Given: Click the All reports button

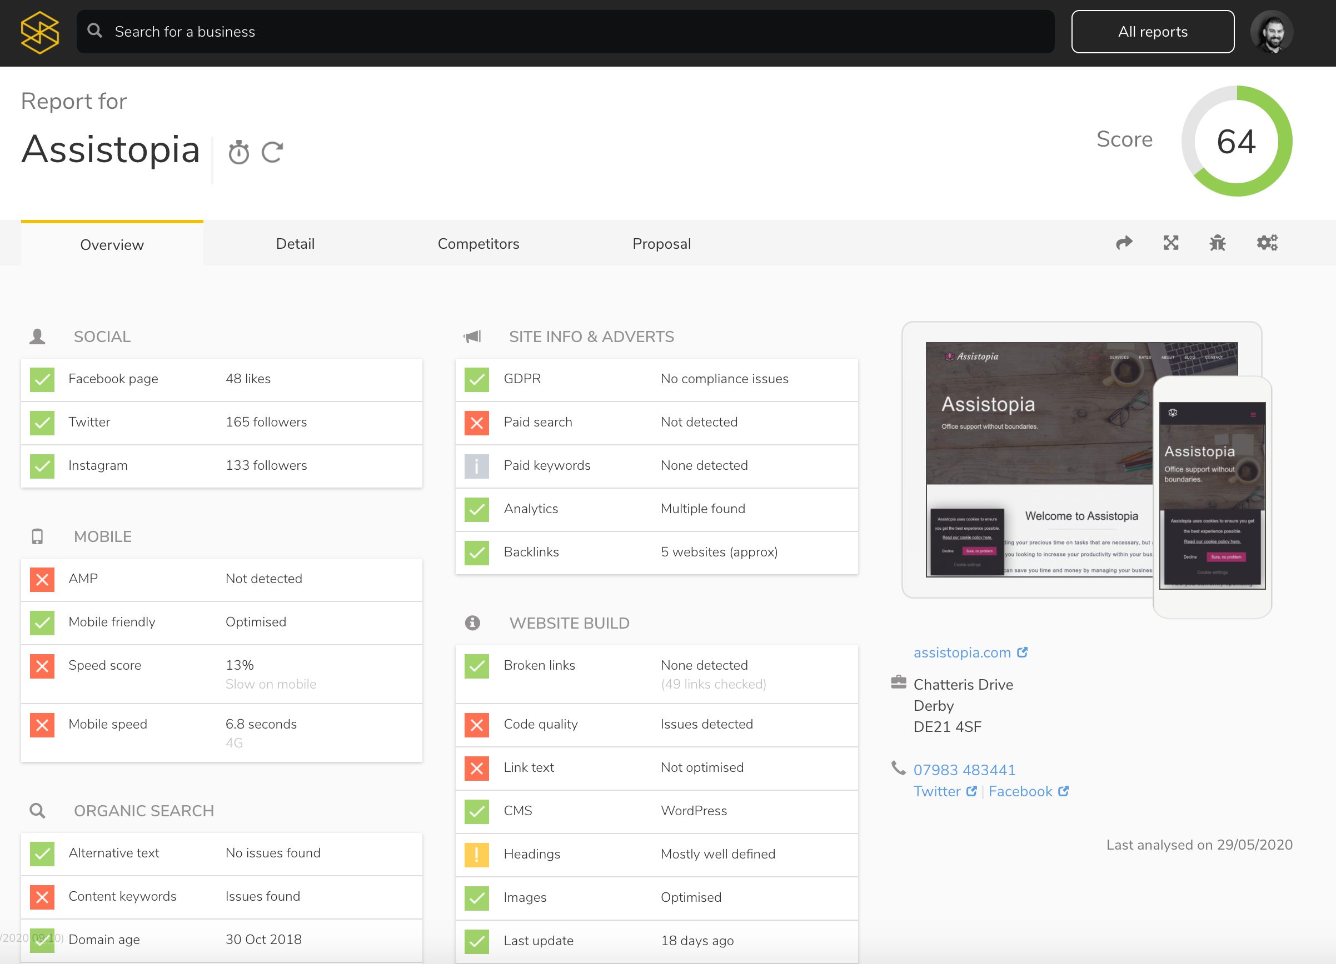Looking at the screenshot, I should (x=1152, y=31).
